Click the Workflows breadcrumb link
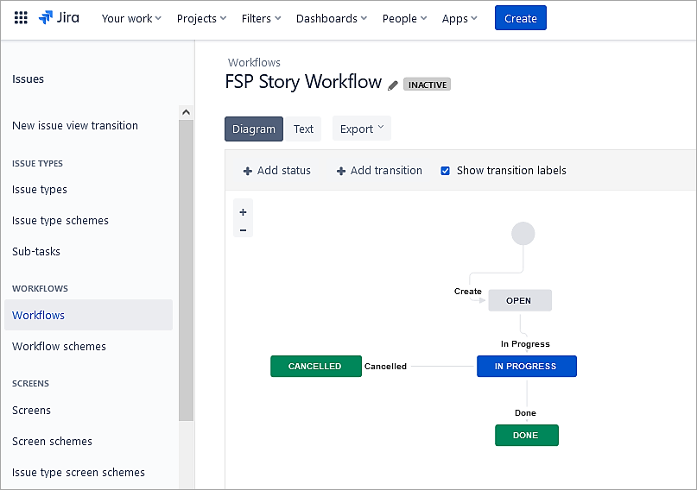 pyautogui.click(x=254, y=63)
